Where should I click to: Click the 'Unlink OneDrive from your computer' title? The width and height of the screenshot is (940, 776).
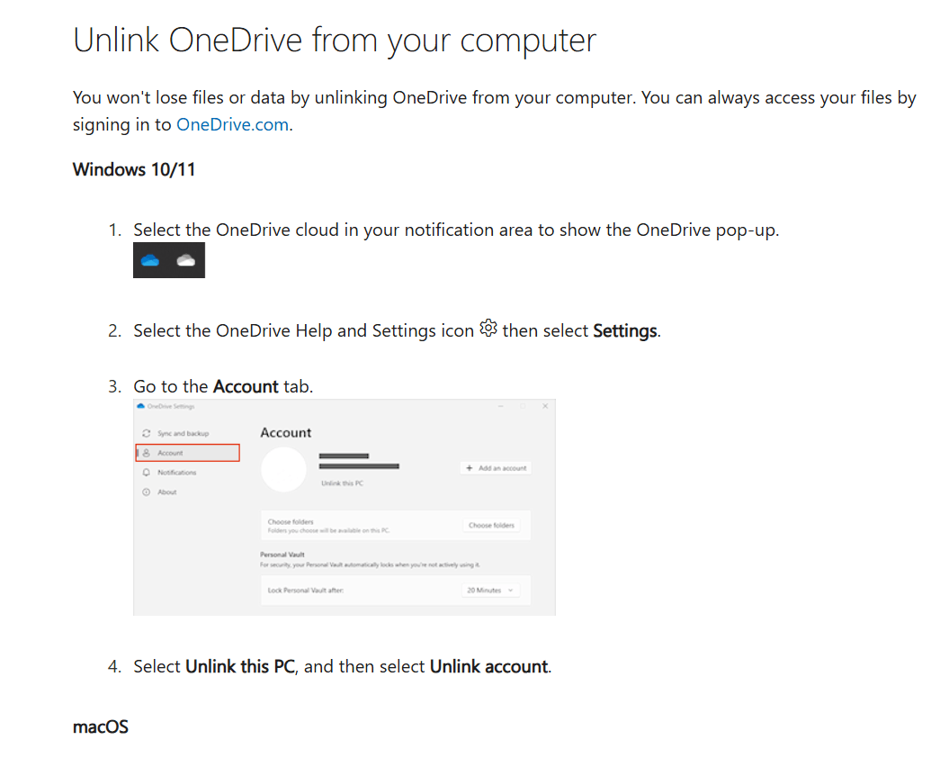tap(335, 41)
